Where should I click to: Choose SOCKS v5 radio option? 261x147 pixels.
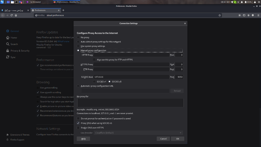tap(109, 82)
